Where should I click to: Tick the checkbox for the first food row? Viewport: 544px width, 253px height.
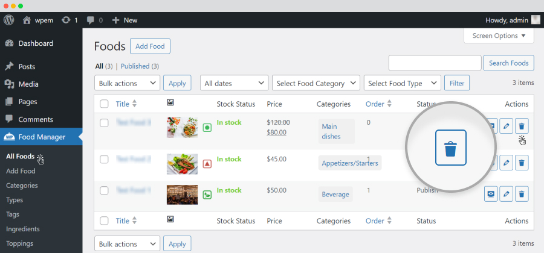[104, 123]
